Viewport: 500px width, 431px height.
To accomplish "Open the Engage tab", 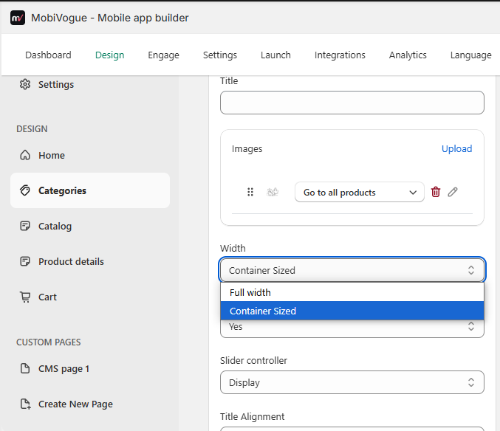I will (163, 55).
